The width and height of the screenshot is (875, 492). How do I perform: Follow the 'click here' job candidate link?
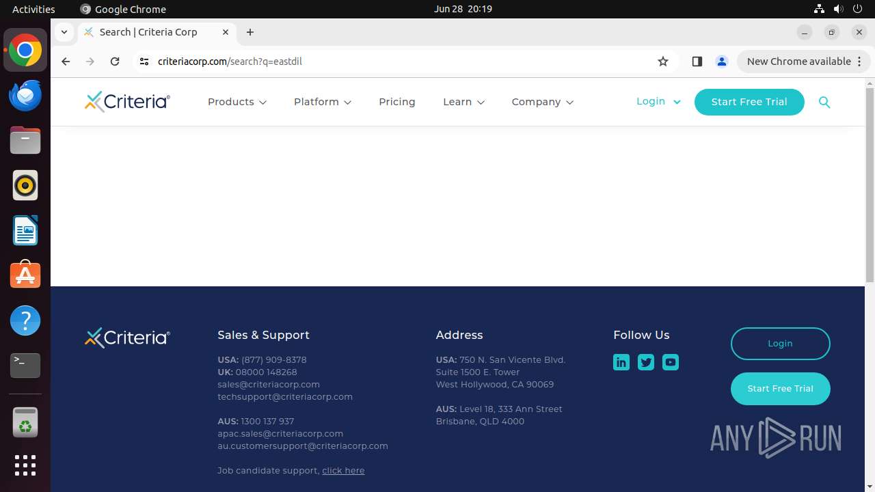coord(343,471)
